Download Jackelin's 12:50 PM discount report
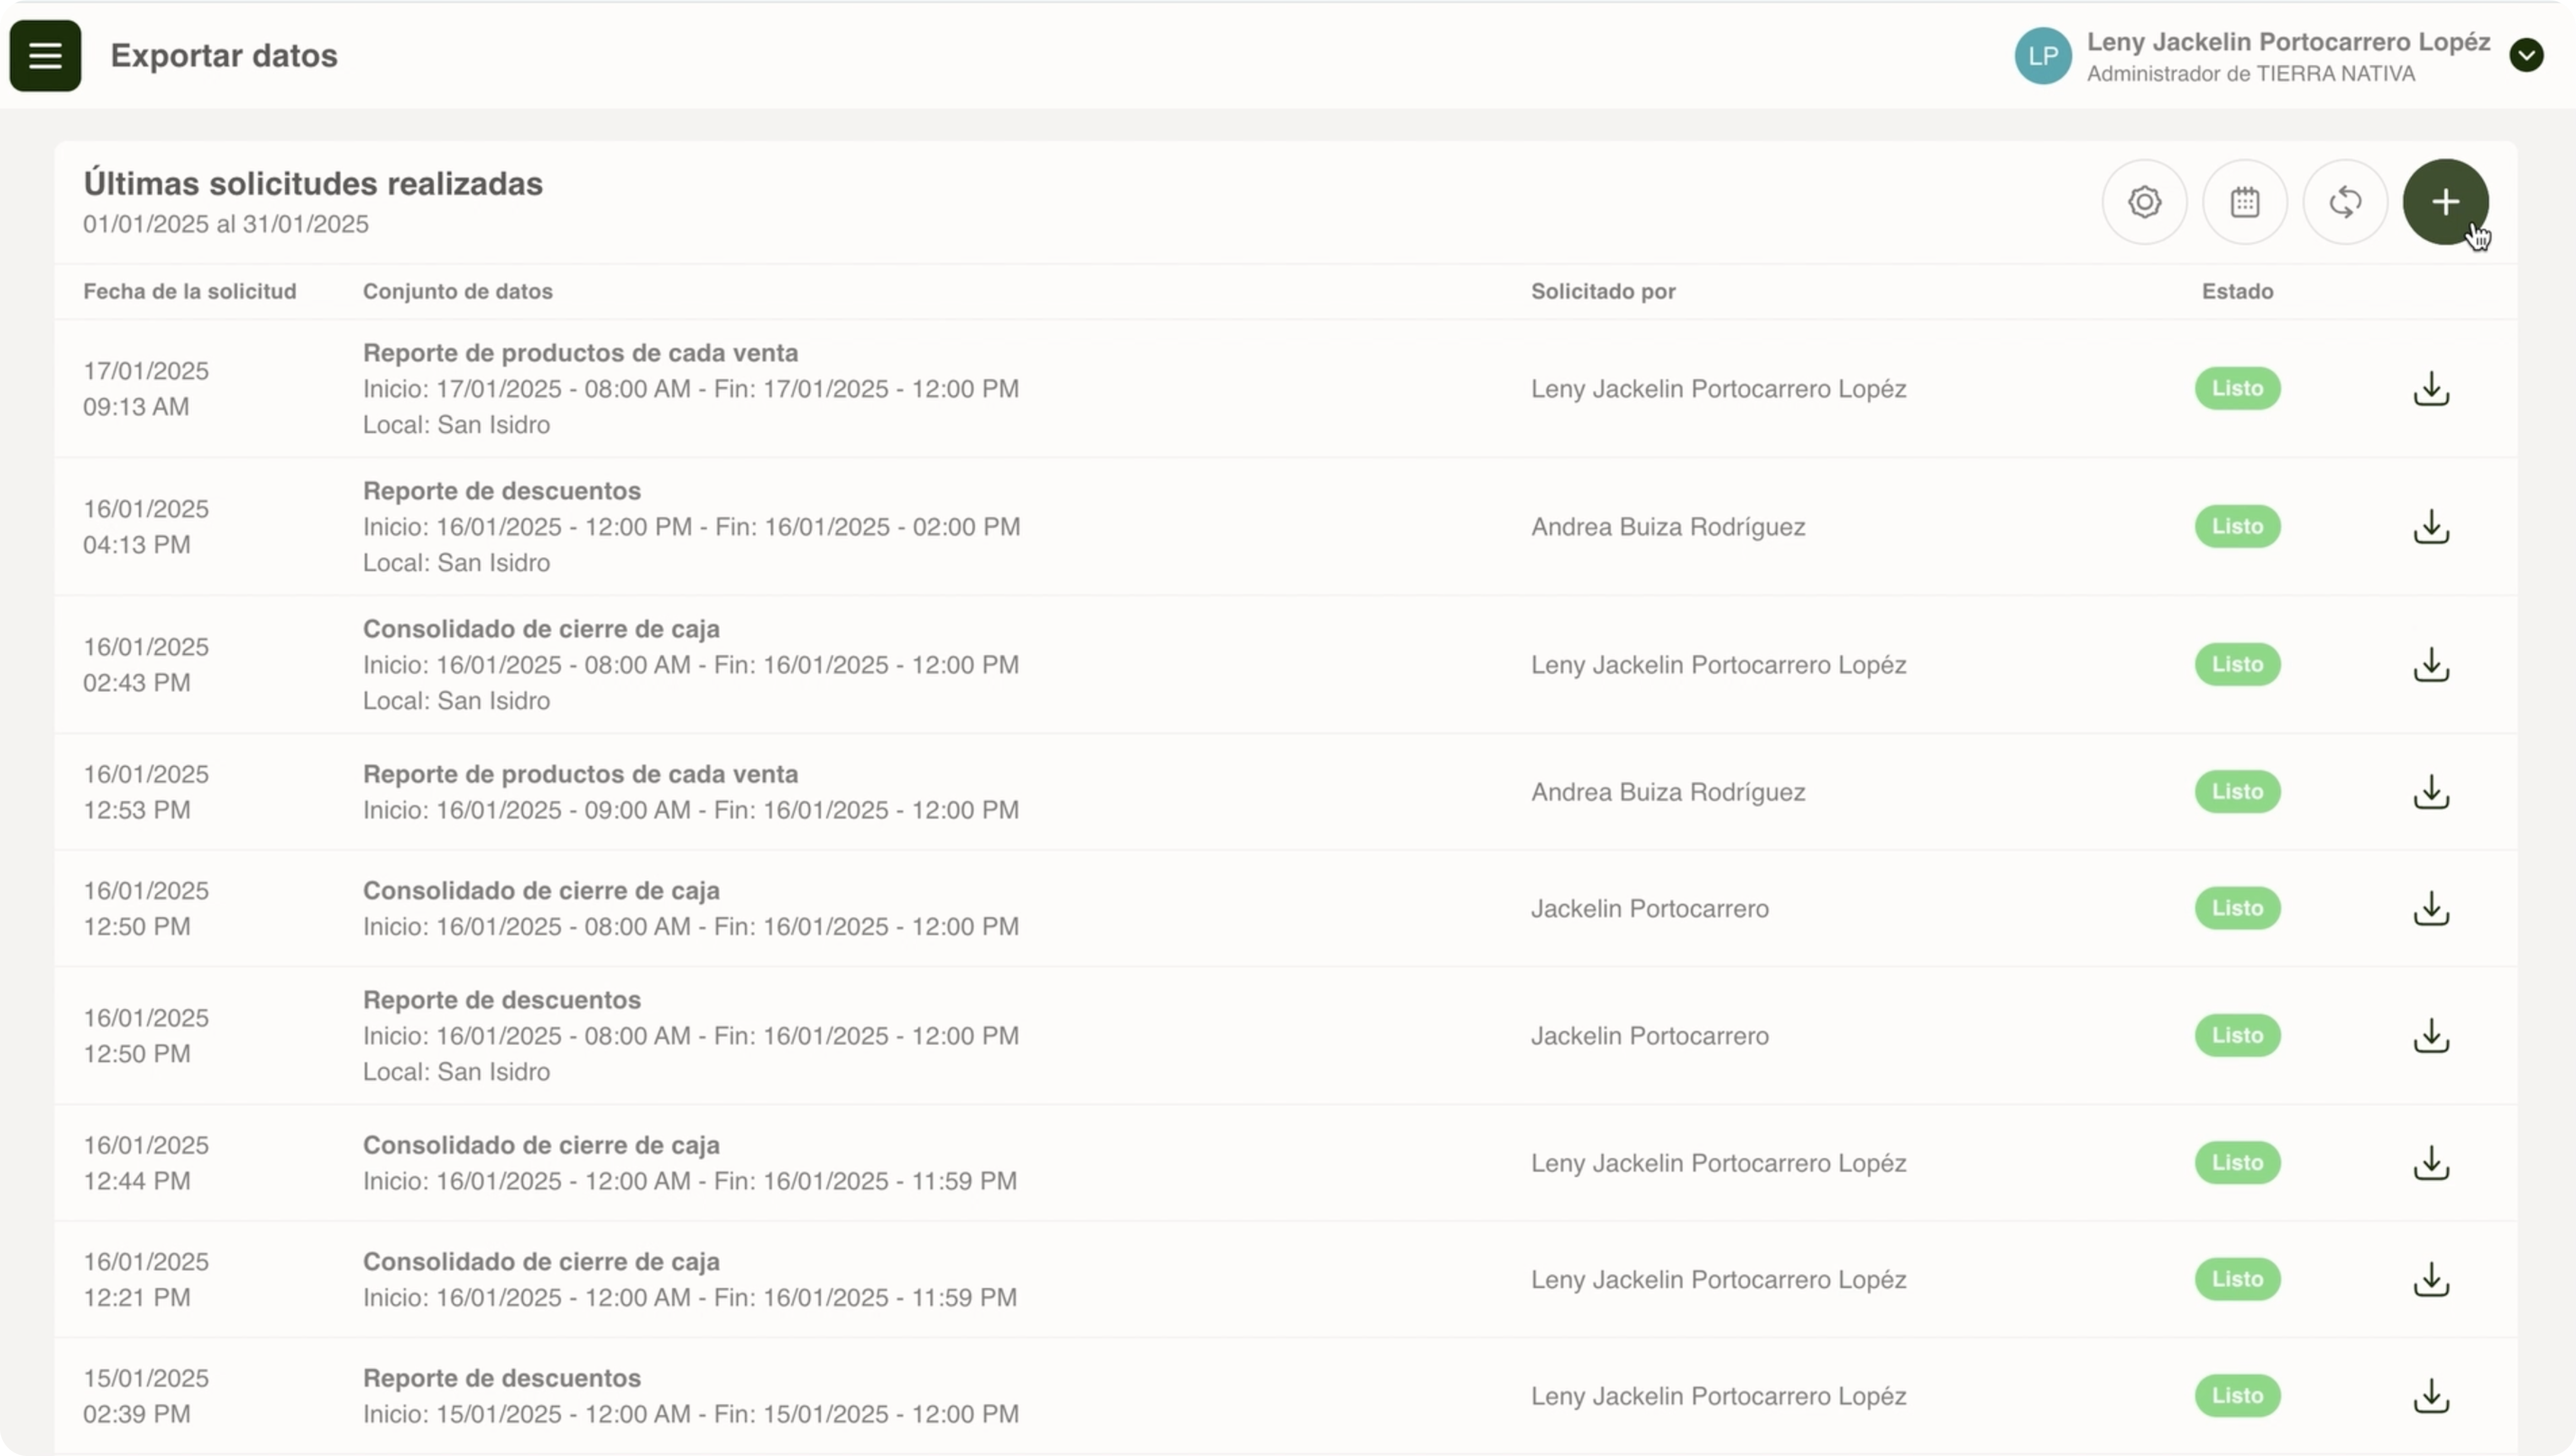Viewport: 2576px width, 1456px height. click(2431, 1036)
